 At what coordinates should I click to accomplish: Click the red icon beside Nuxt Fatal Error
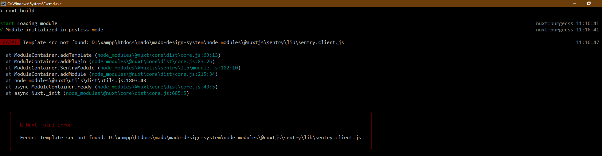[22, 125]
